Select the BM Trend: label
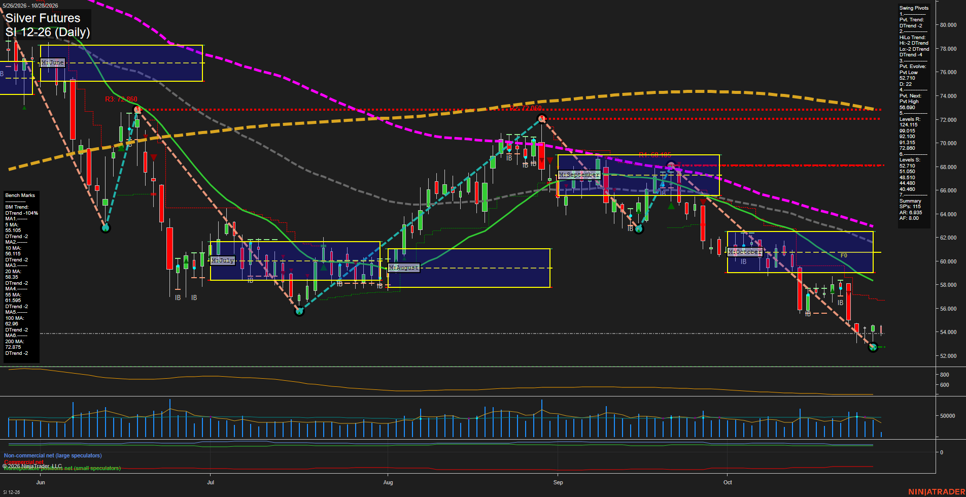966x497 pixels. 17,207
